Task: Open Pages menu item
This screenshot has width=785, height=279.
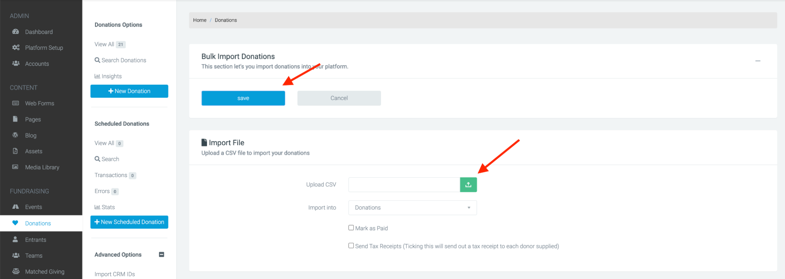Action: 33,119
